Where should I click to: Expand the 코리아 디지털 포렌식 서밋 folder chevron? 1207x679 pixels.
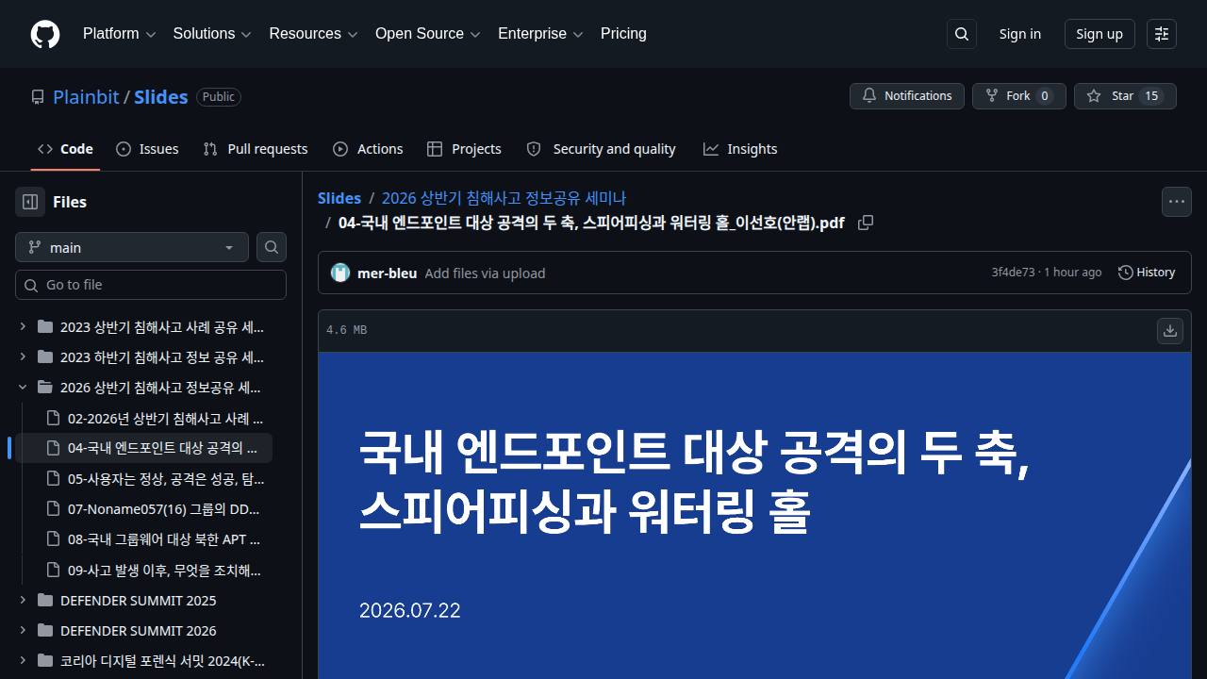tap(23, 660)
